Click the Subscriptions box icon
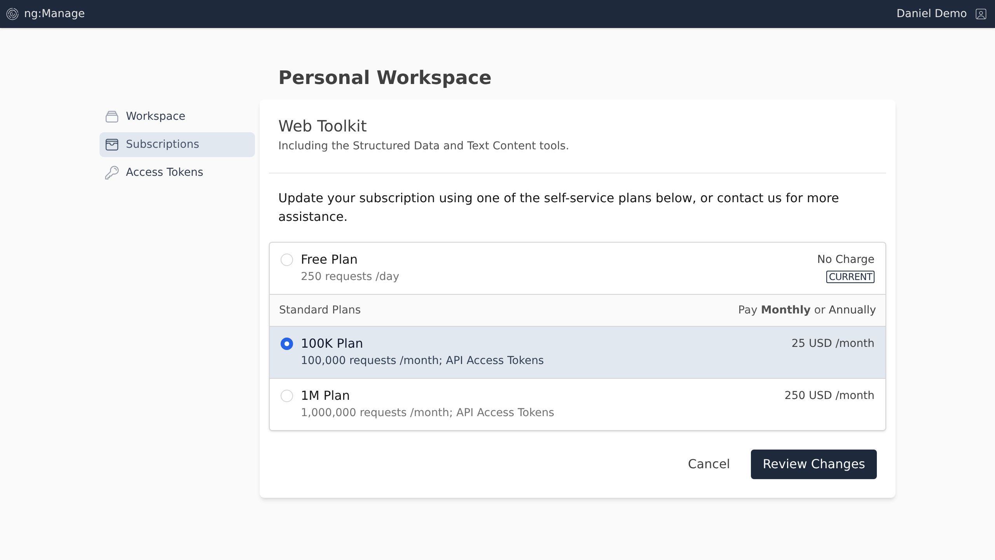This screenshot has height=560, width=995. click(x=112, y=144)
